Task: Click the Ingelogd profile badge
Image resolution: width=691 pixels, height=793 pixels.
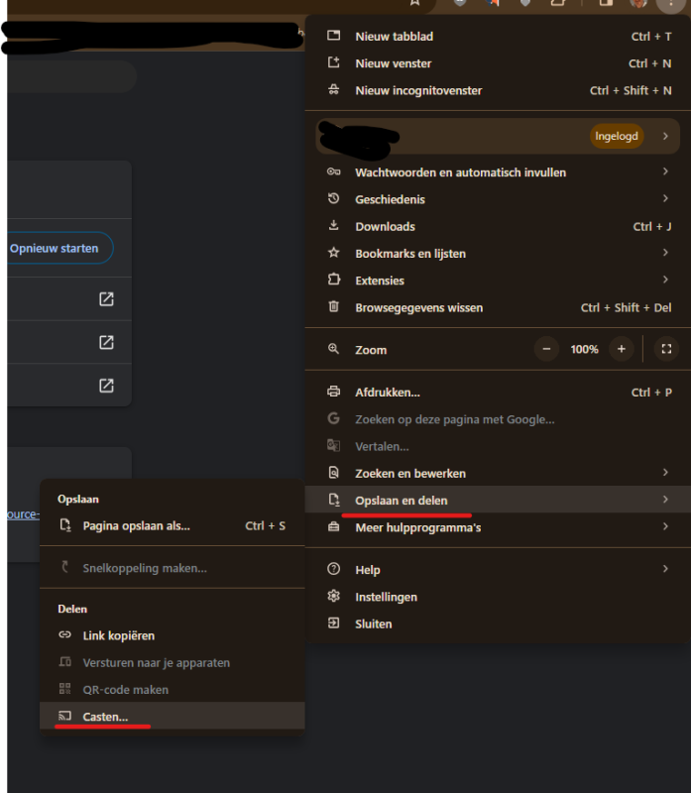Action: click(616, 136)
